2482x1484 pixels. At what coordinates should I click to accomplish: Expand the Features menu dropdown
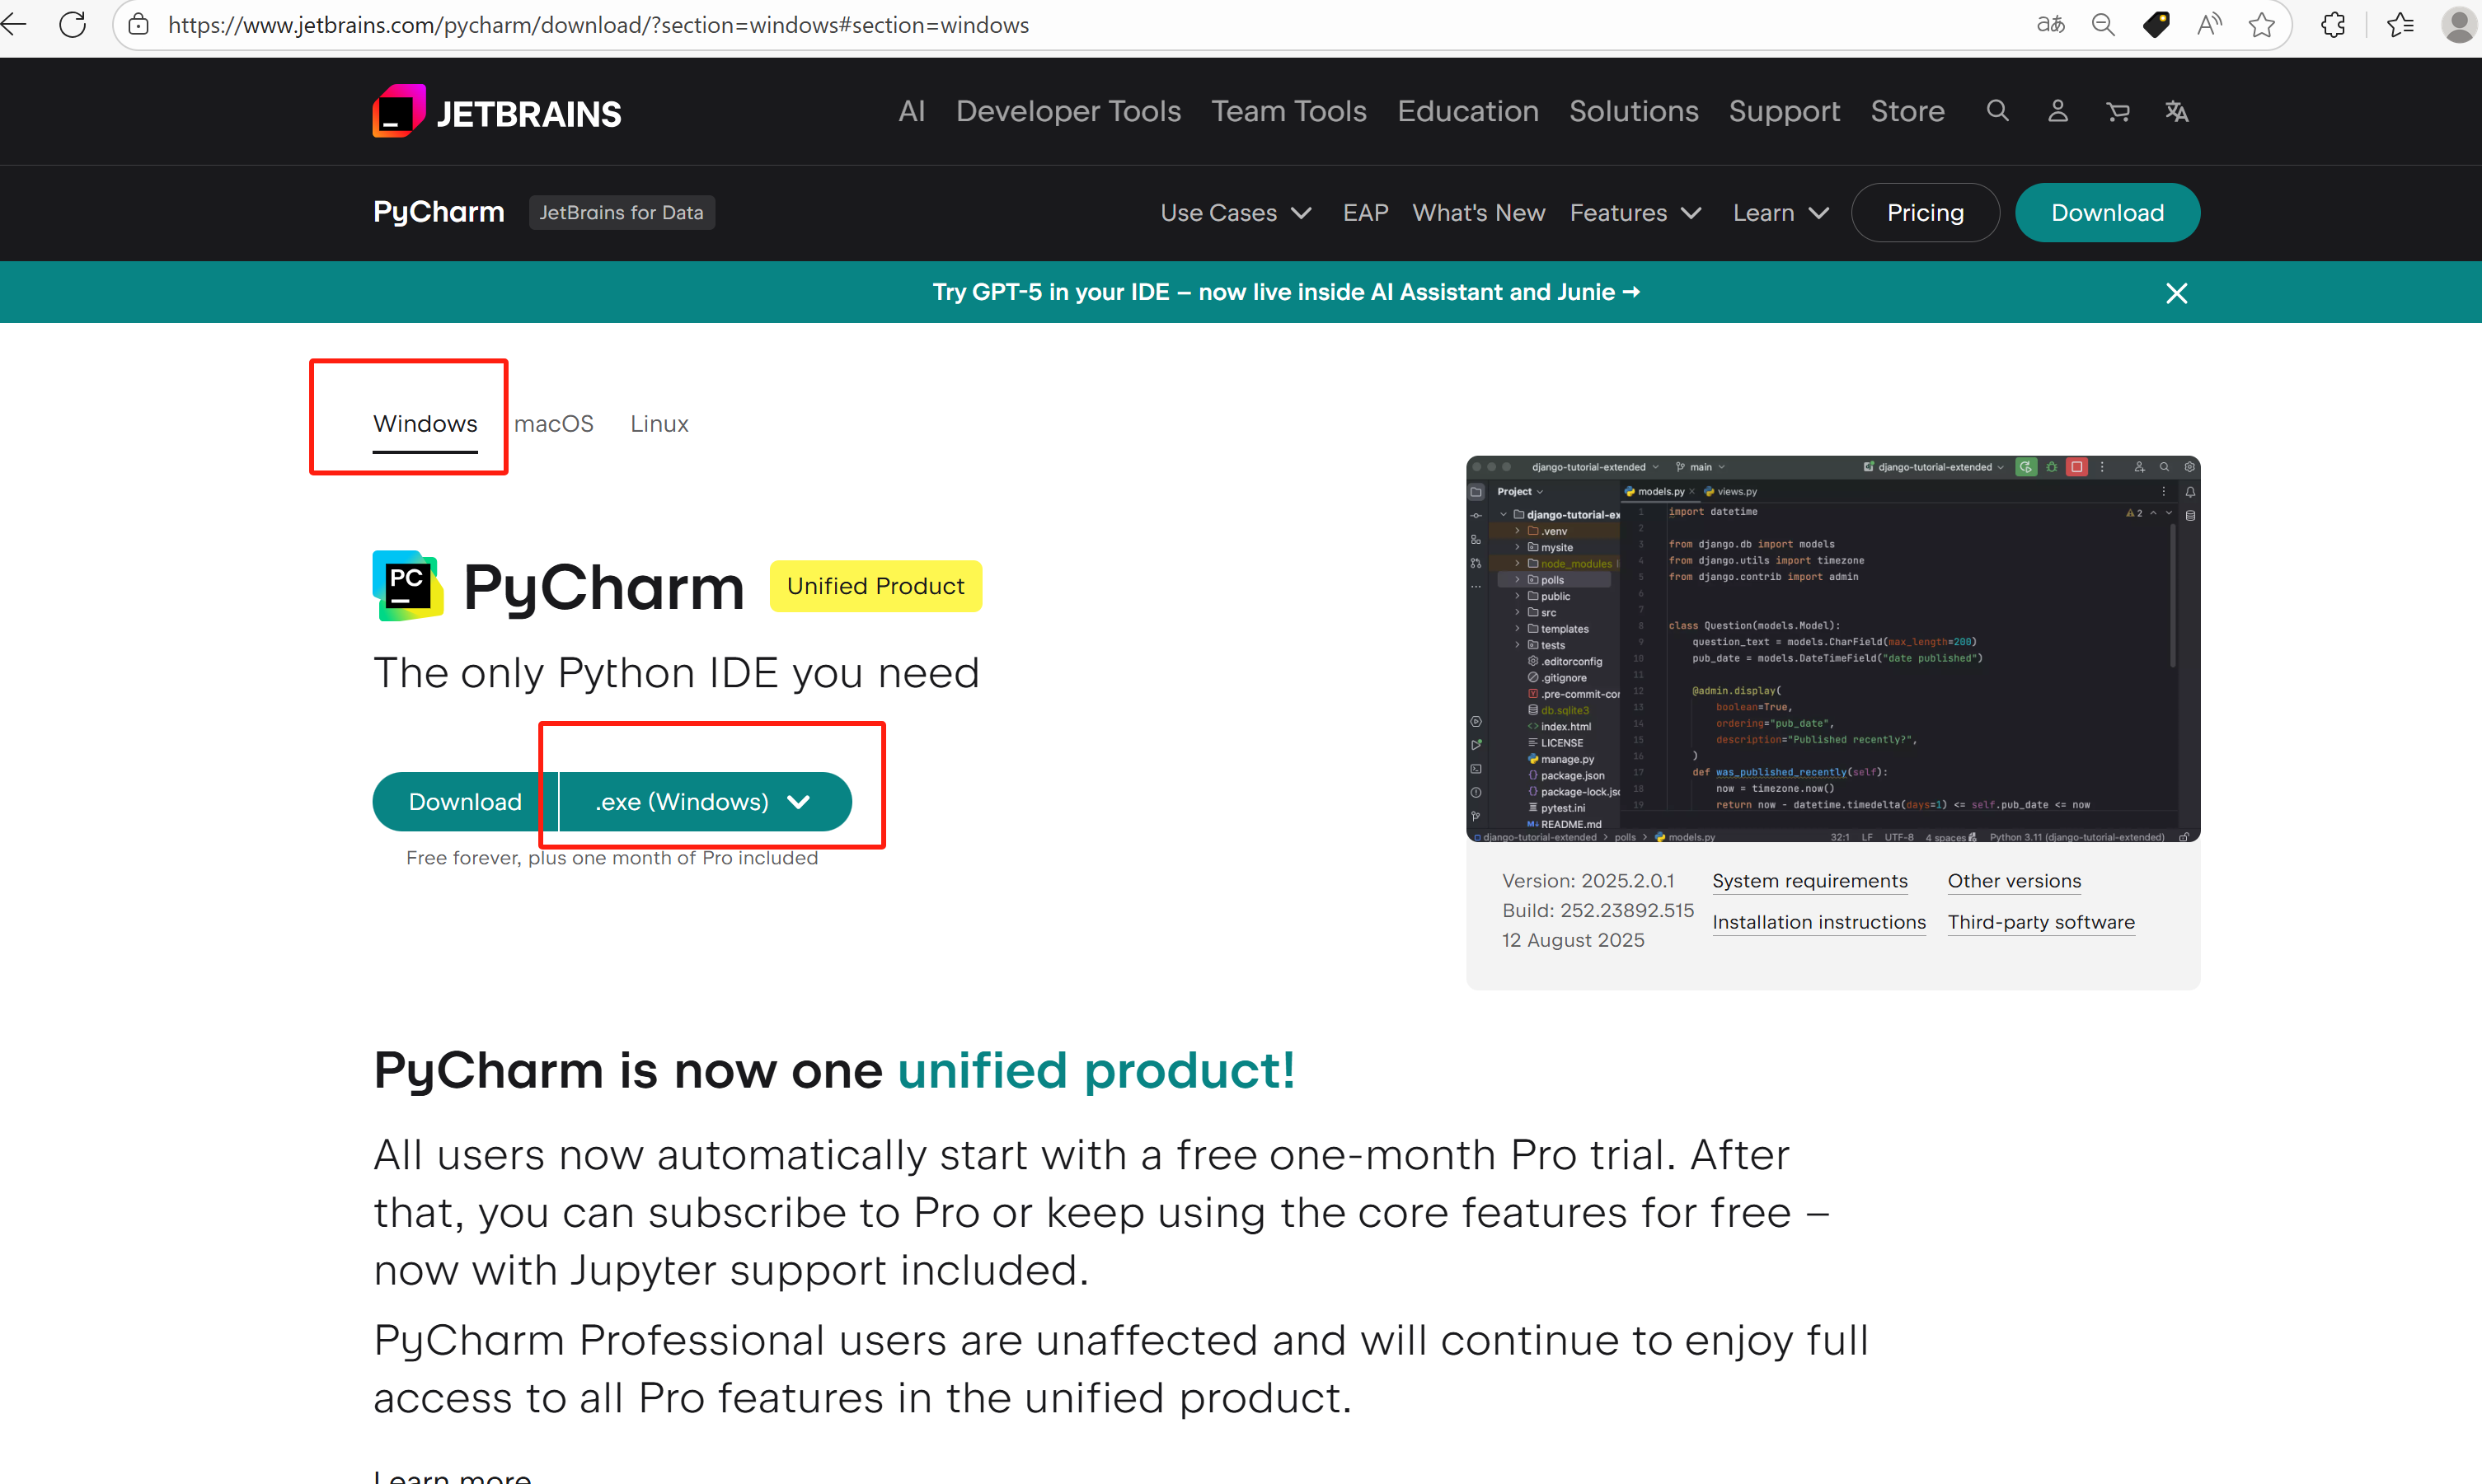tap(1634, 212)
